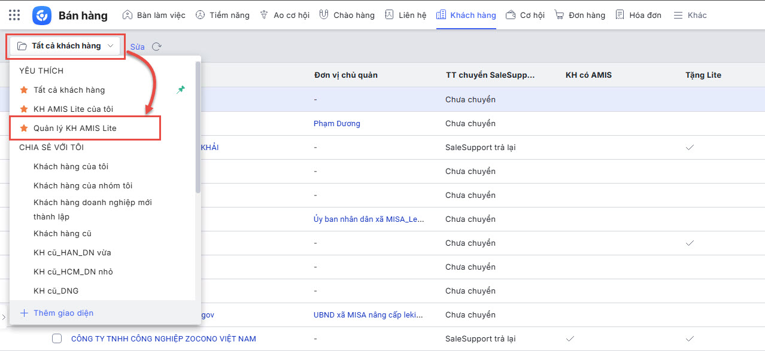Click the refresh icon next to Sửa
The width and height of the screenshot is (765, 351).
pos(157,47)
